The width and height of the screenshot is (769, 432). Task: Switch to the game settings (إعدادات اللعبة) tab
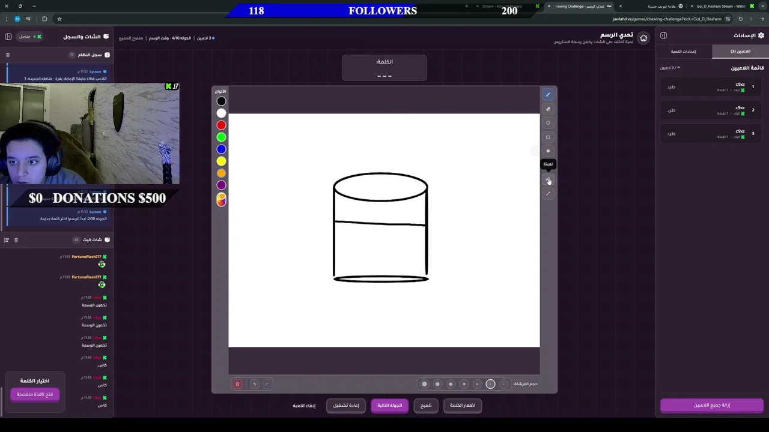pos(684,52)
